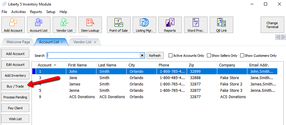Select the row for Jenna Smith

pos(155,90)
